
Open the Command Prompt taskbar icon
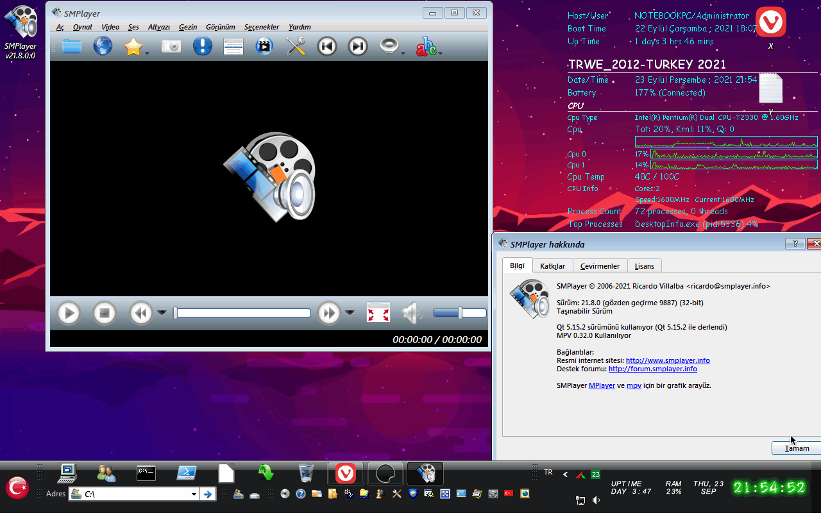point(146,473)
